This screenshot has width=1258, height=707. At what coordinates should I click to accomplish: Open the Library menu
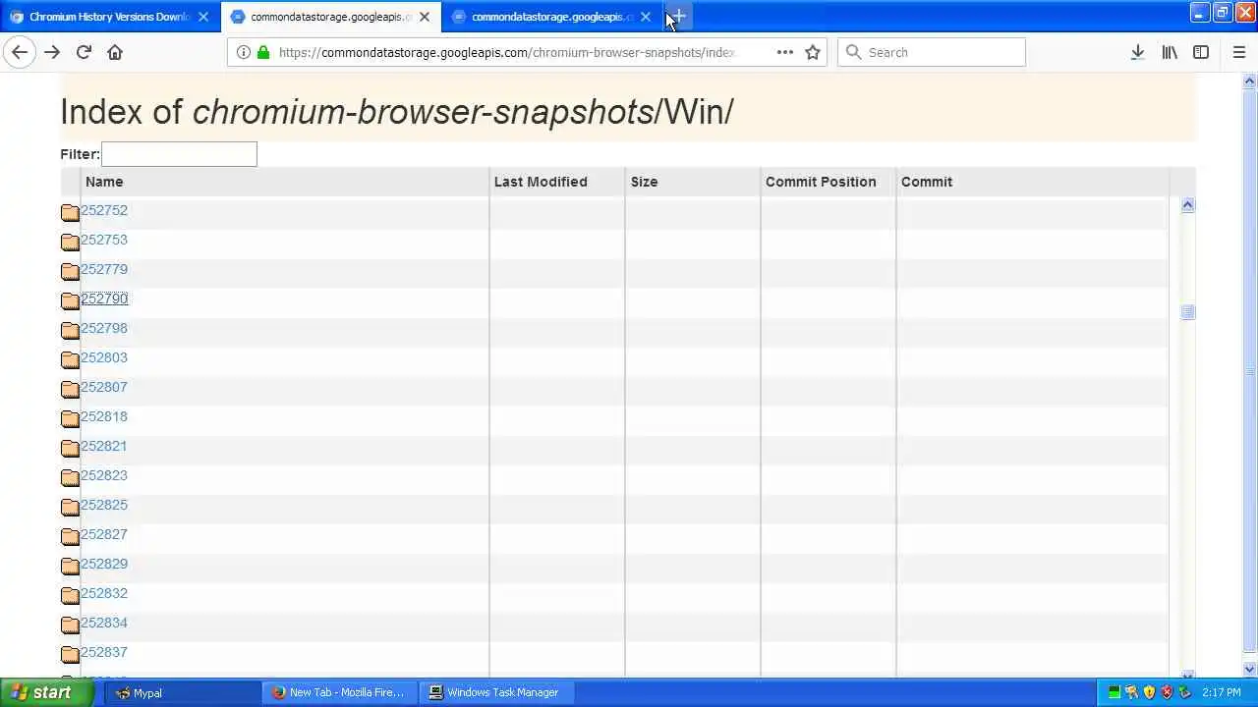1170,52
